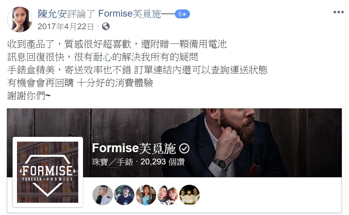Open the three-dot post options menu
The width and height of the screenshot is (349, 215).
(x=338, y=12)
